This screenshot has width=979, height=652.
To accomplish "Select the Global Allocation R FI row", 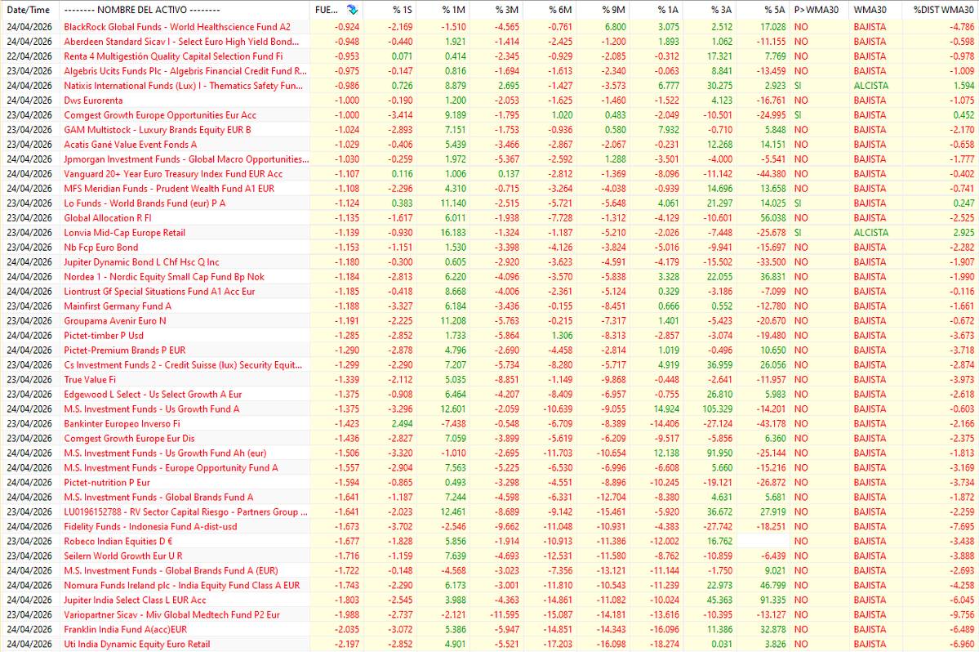I will tap(108, 218).
